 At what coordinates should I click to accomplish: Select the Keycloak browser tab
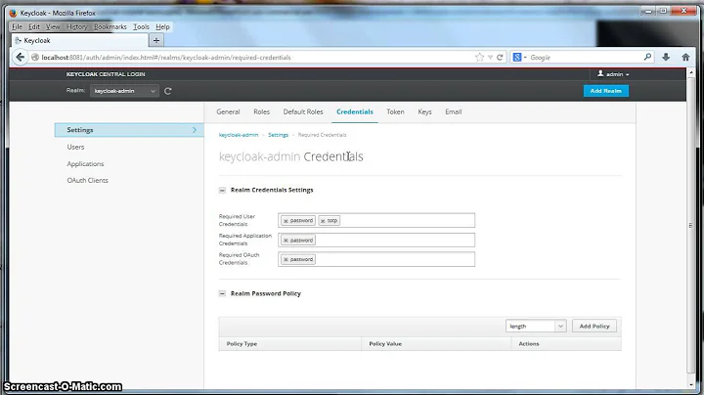79,40
